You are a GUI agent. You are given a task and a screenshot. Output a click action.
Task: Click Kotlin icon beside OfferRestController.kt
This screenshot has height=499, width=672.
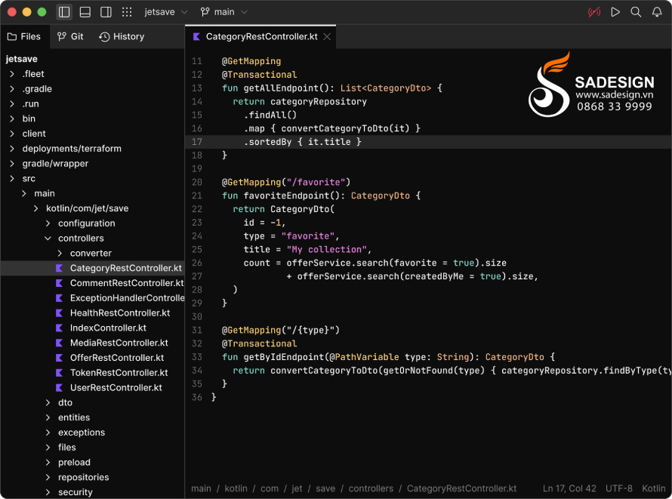[x=60, y=358]
